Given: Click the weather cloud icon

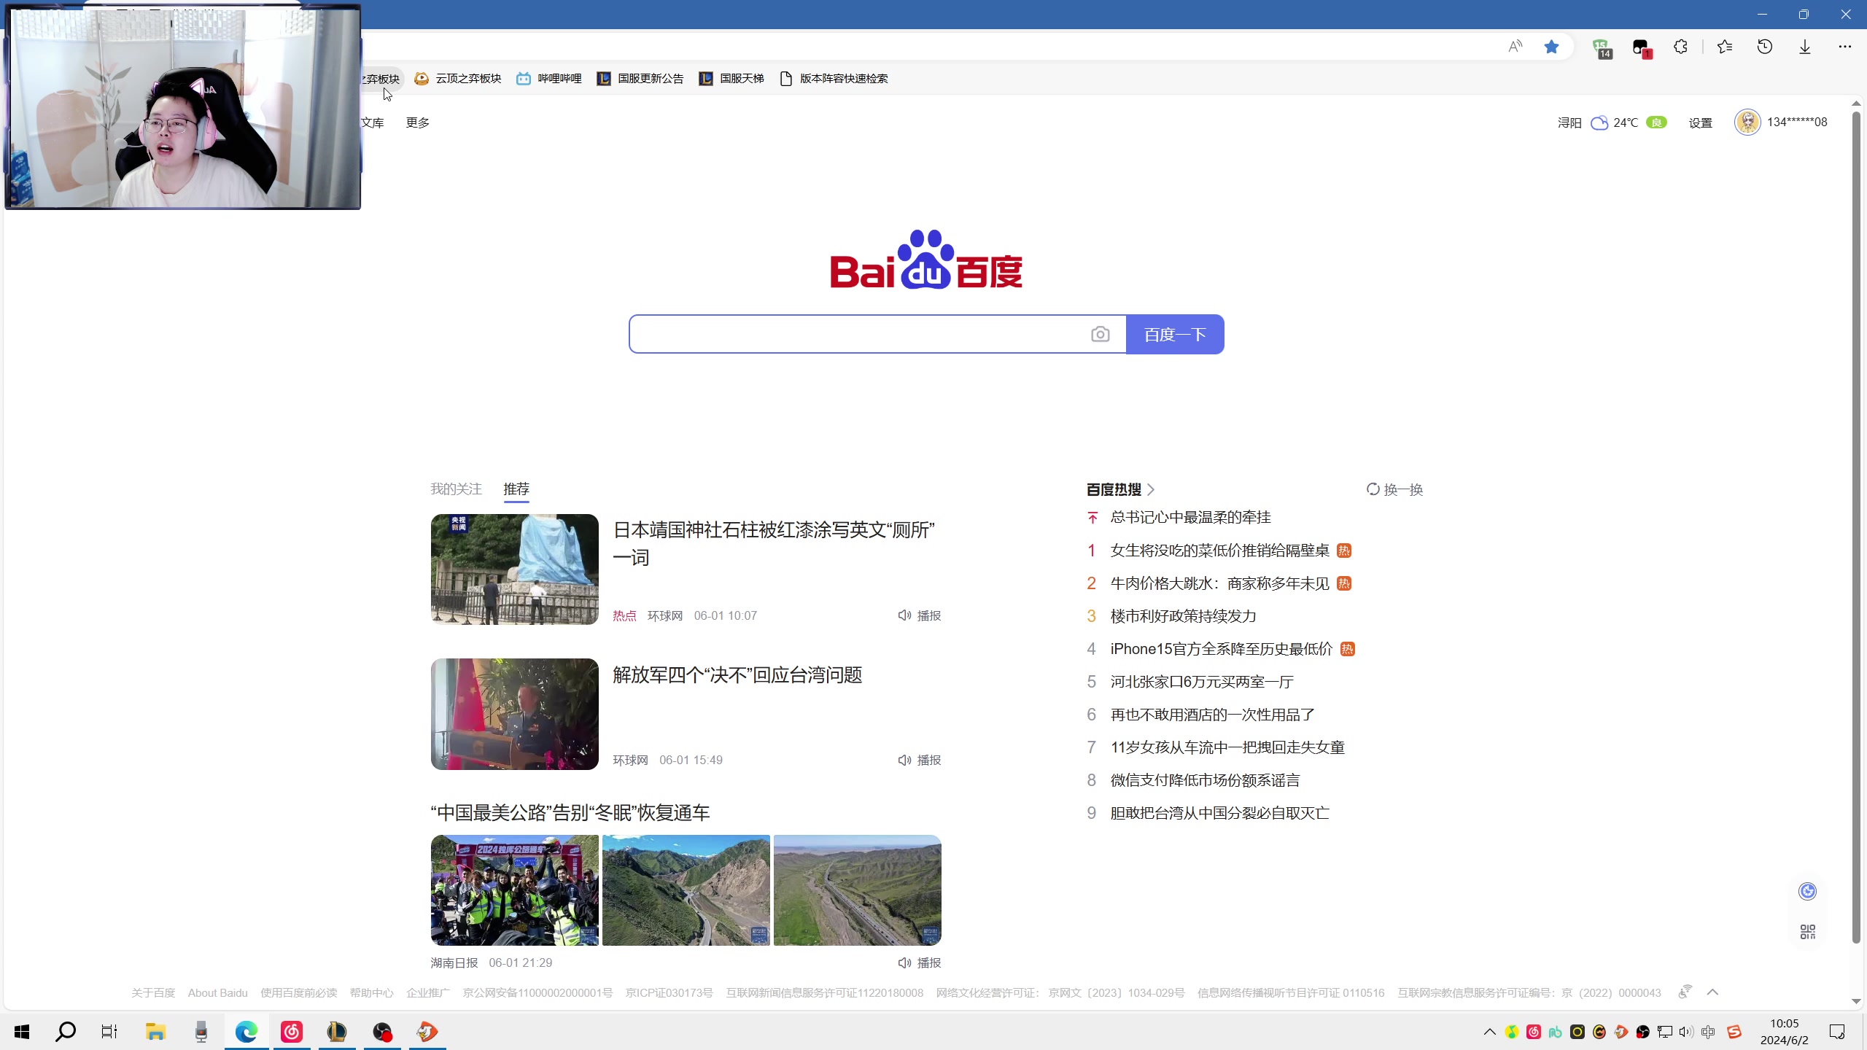Looking at the screenshot, I should (1599, 122).
